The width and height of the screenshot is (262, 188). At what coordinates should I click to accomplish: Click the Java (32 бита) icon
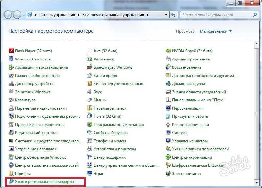point(90,51)
